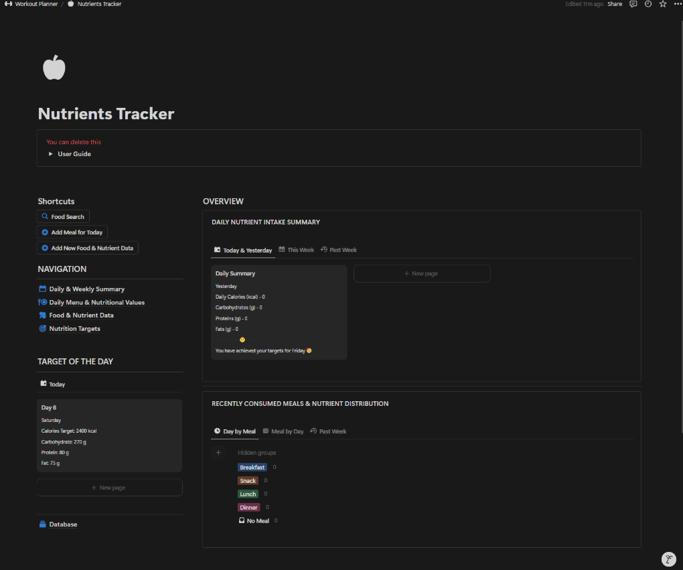Click the Lunch group tag

[x=248, y=494]
